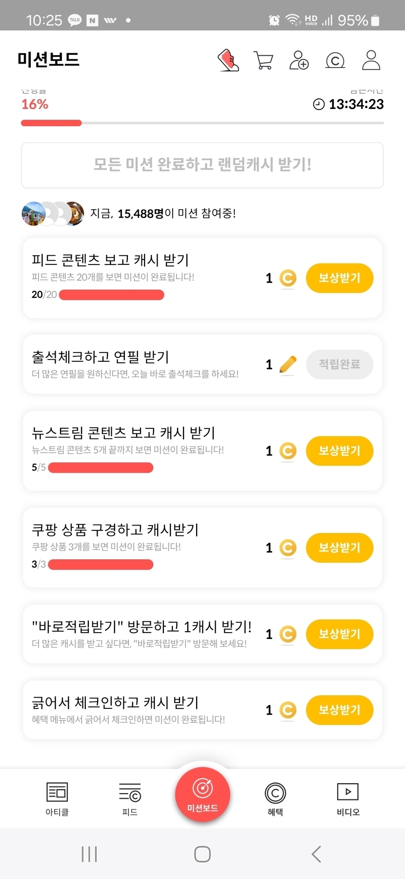This screenshot has width=405, height=879.
Task: Open the cash balance icon in header
Action: click(x=335, y=61)
